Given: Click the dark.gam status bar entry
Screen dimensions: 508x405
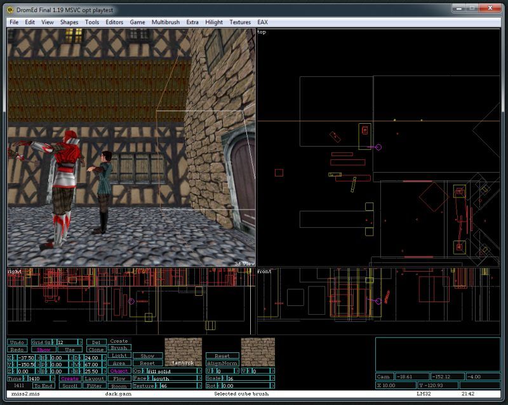Looking at the screenshot, I should coord(118,394).
